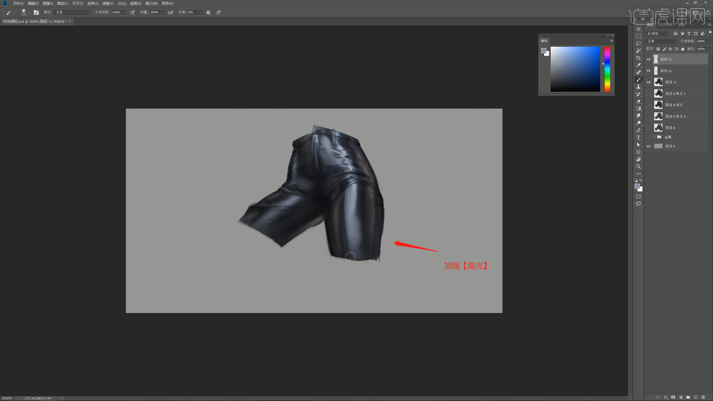This screenshot has height=401, width=713.
Task: Hide layer 图层 13 visibility eye
Action: coord(649,59)
